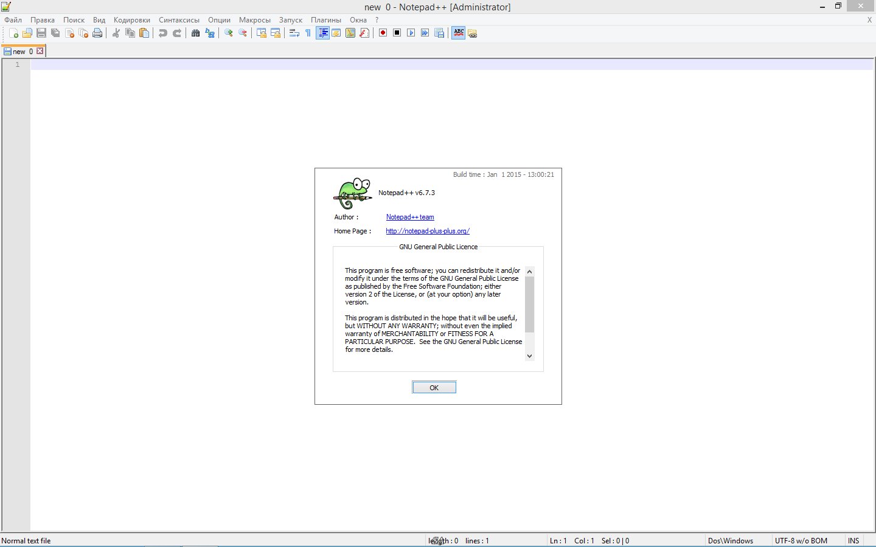Viewport: 876px width, 547px height.
Task: Close the "new 0" tab with its red X
Action: pos(40,51)
